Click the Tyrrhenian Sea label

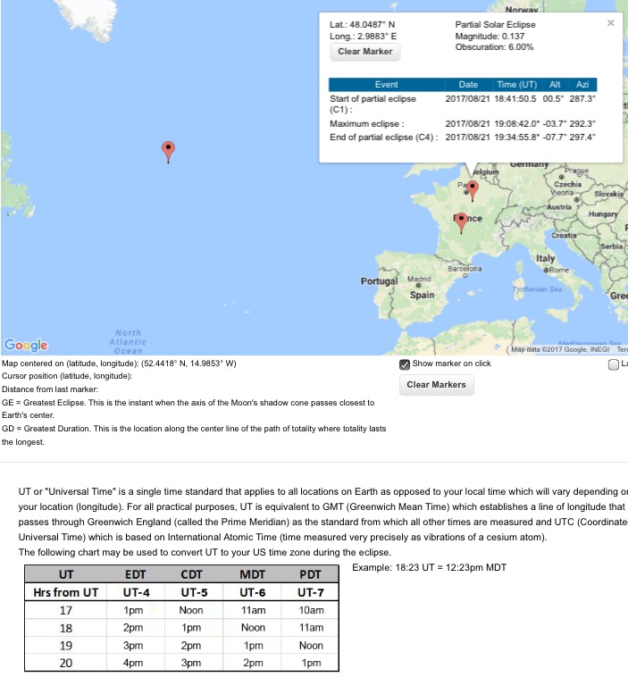(537, 289)
